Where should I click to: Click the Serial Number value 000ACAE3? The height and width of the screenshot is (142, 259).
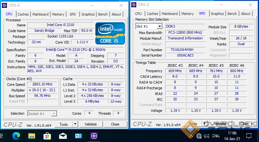(x=185, y=55)
